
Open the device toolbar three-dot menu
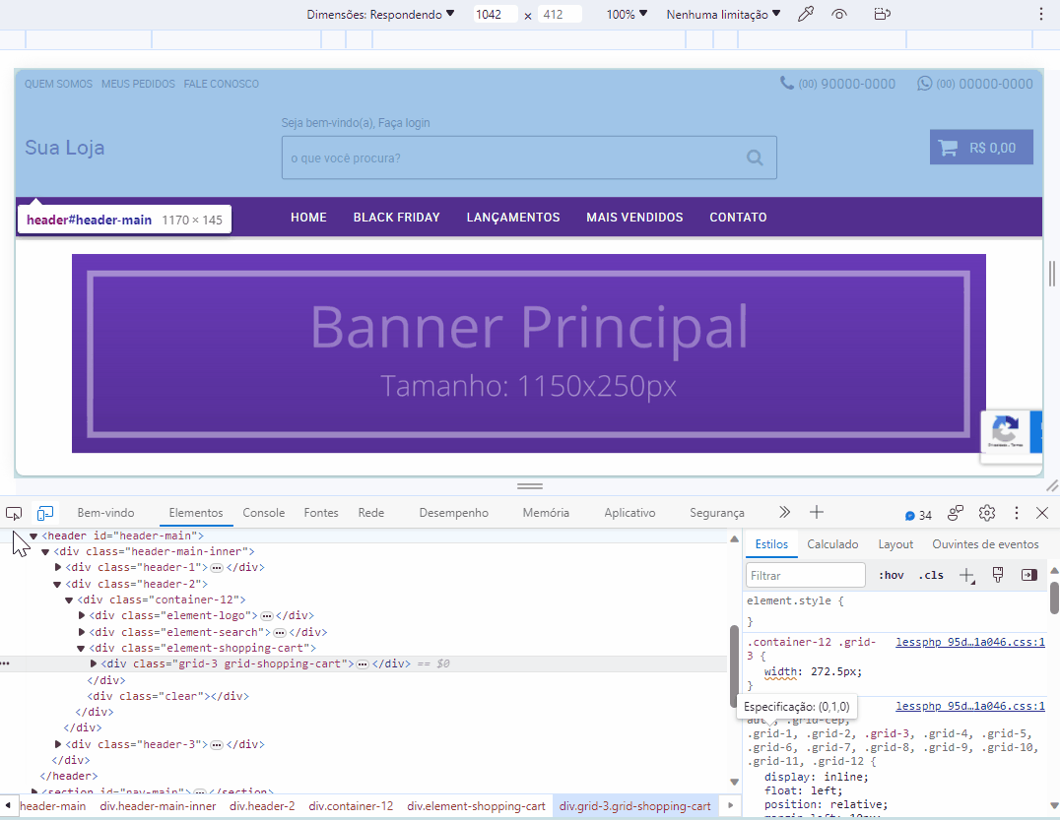1041,14
